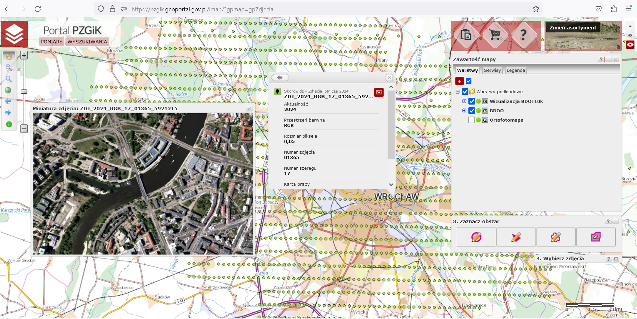Screen dimensions: 637x319
Task: Select the erase area tool
Action: coord(596,237)
